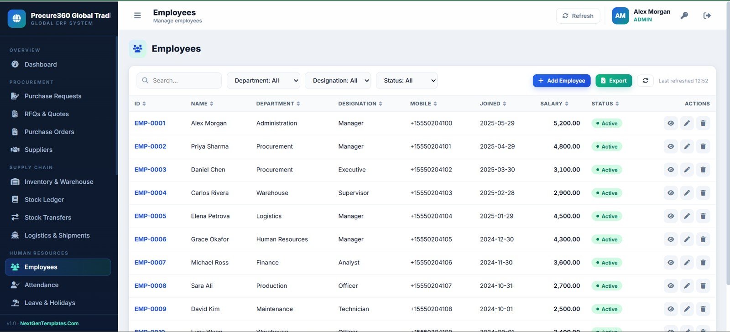Visit the NextGenTemplates.Com footer link

click(x=49, y=323)
